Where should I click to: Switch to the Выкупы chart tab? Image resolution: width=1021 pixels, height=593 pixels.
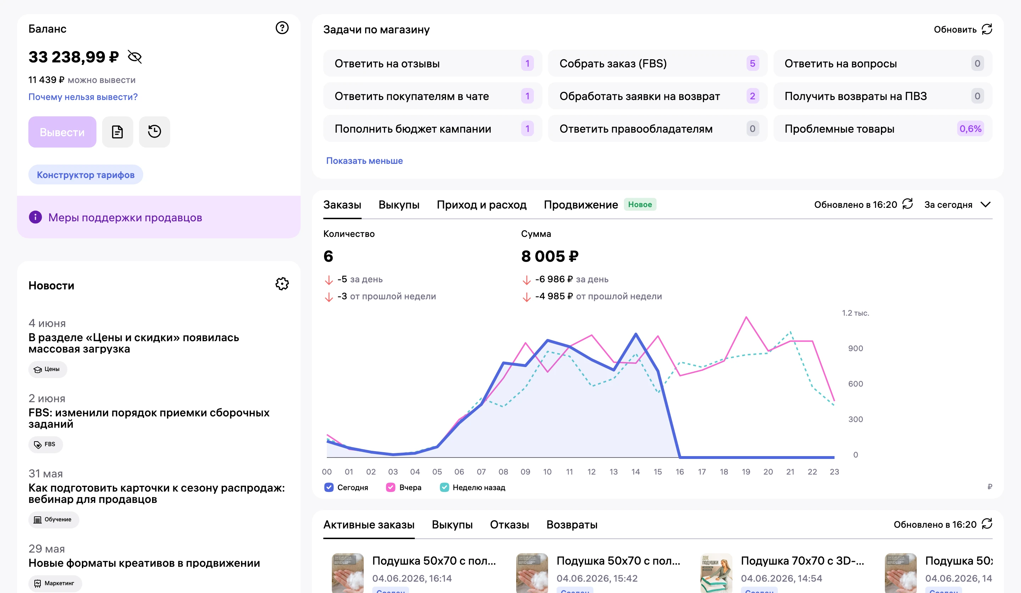399,205
